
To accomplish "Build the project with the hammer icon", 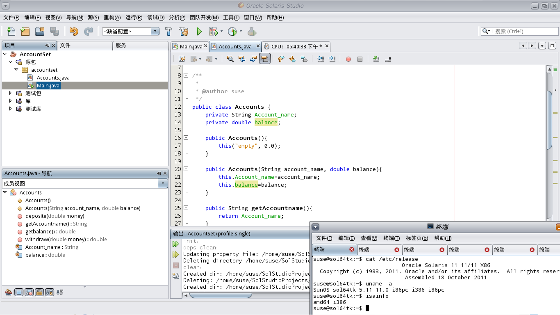I will coord(168,31).
